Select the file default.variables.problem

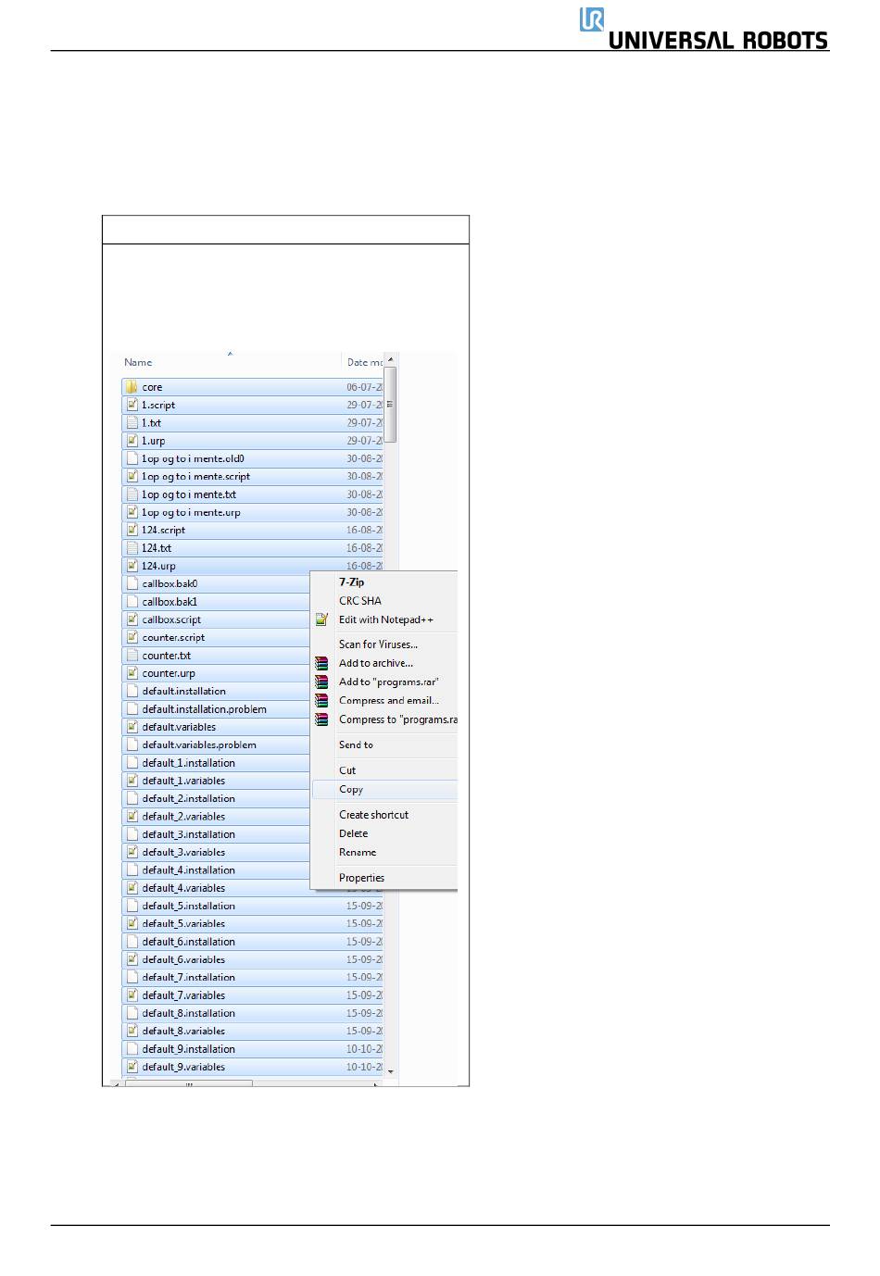(216, 744)
